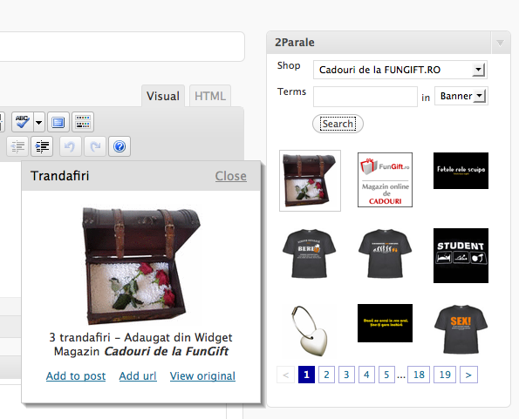519x419 pixels.
Task: Toggle fullscreen mode editor icon
Action: pos(58,122)
